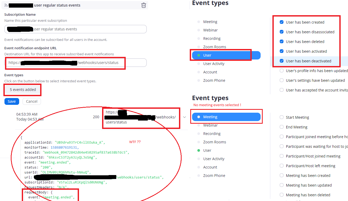
Task: Enable User's profile info has been updated
Action: click(x=282, y=71)
